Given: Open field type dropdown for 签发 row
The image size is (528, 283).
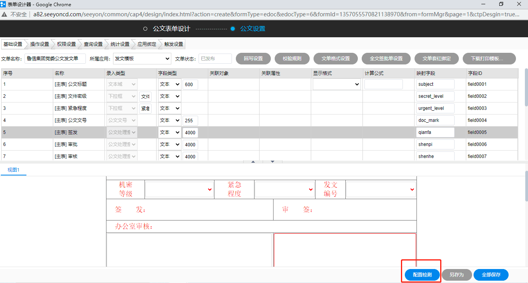Looking at the screenshot, I should coord(169,132).
